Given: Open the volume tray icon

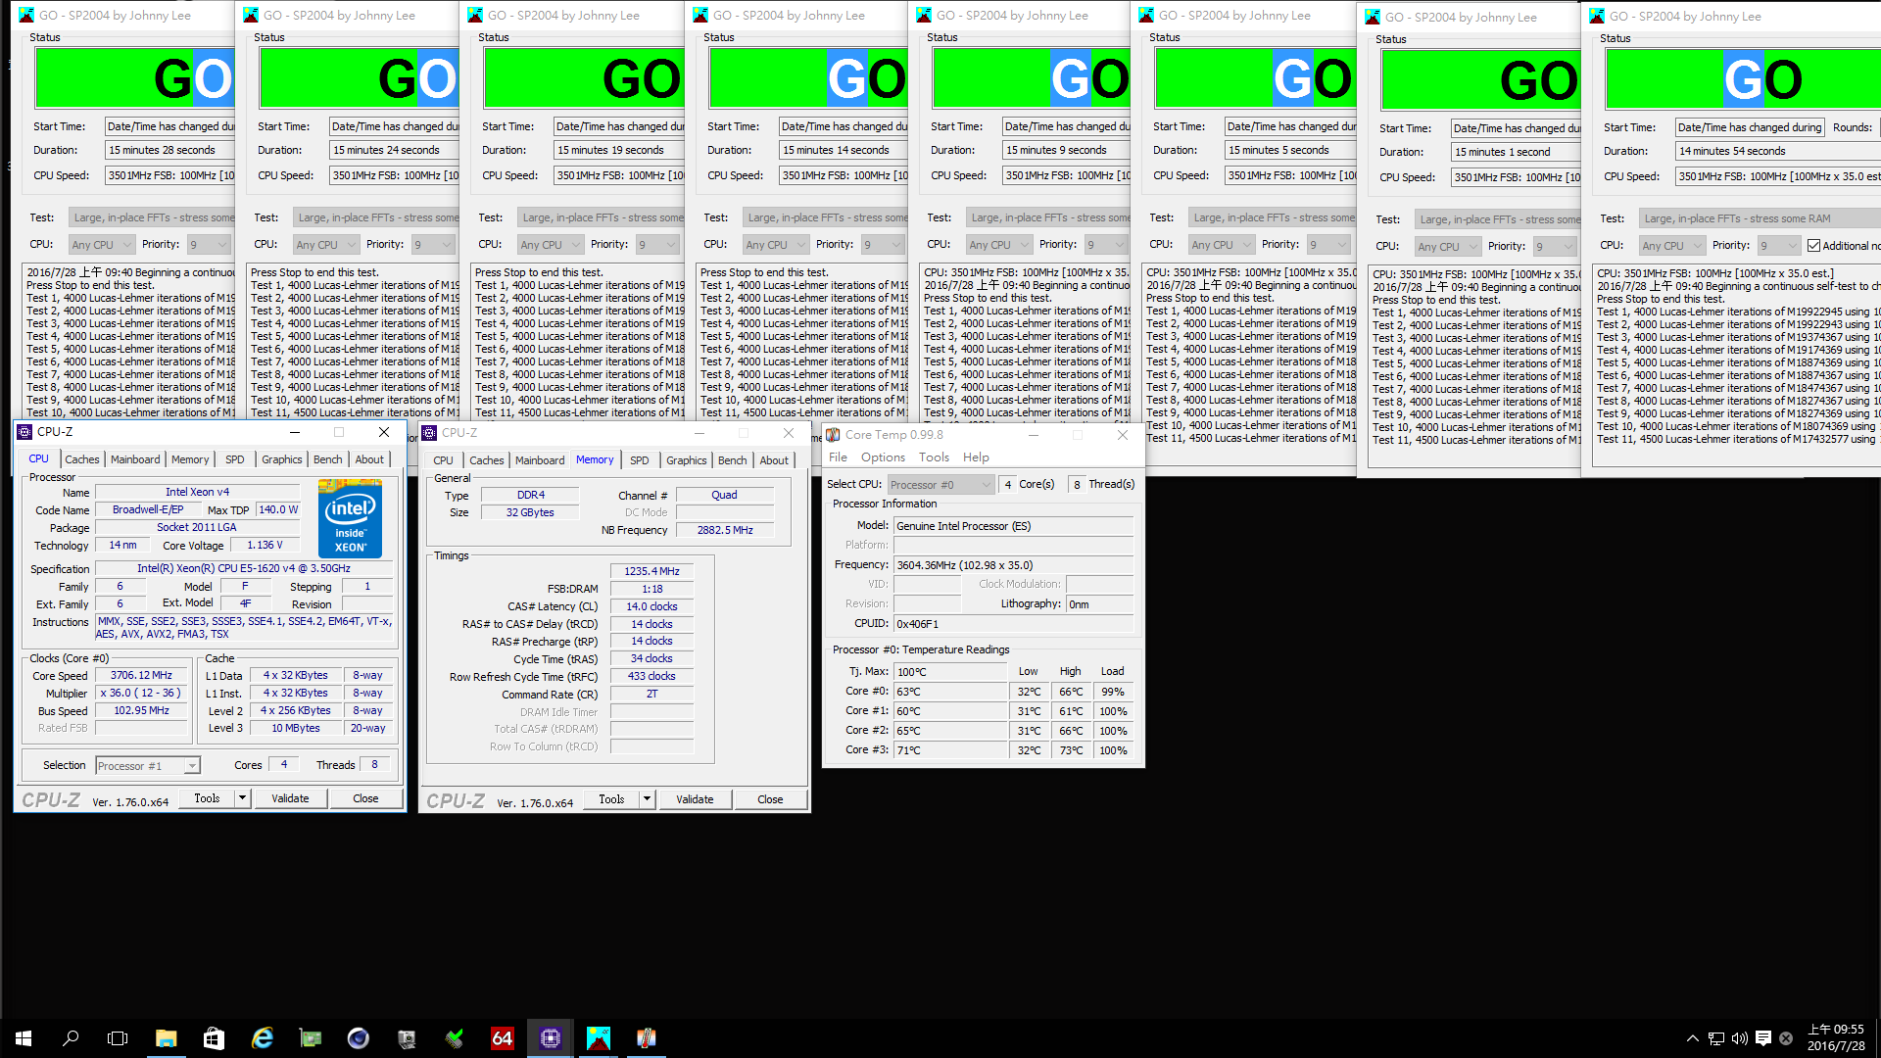Looking at the screenshot, I should point(1739,1038).
